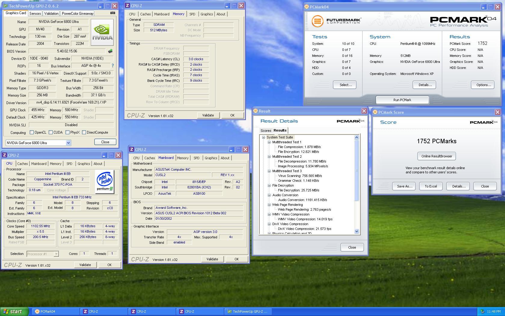Open the Processor #1 selection dropdown

[56, 254]
